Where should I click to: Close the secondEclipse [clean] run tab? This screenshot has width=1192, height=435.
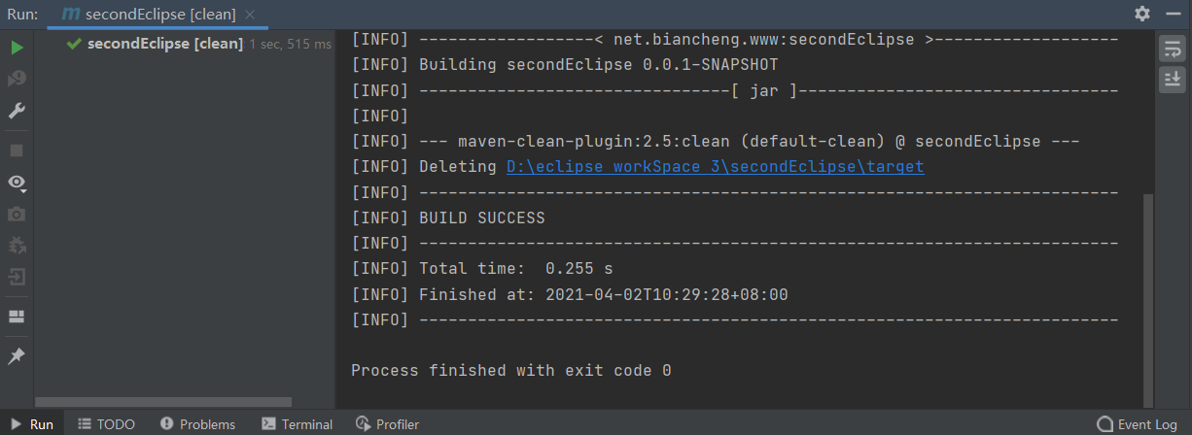pyautogui.click(x=251, y=15)
